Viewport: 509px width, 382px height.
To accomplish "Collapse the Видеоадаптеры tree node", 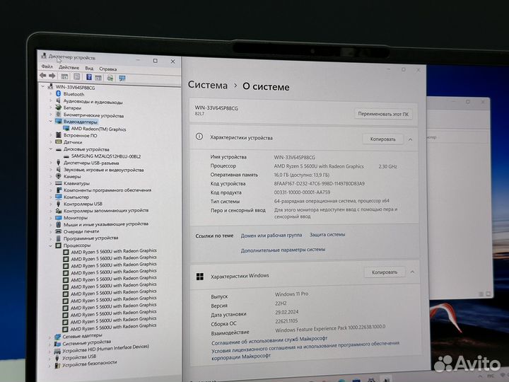I will [51, 122].
